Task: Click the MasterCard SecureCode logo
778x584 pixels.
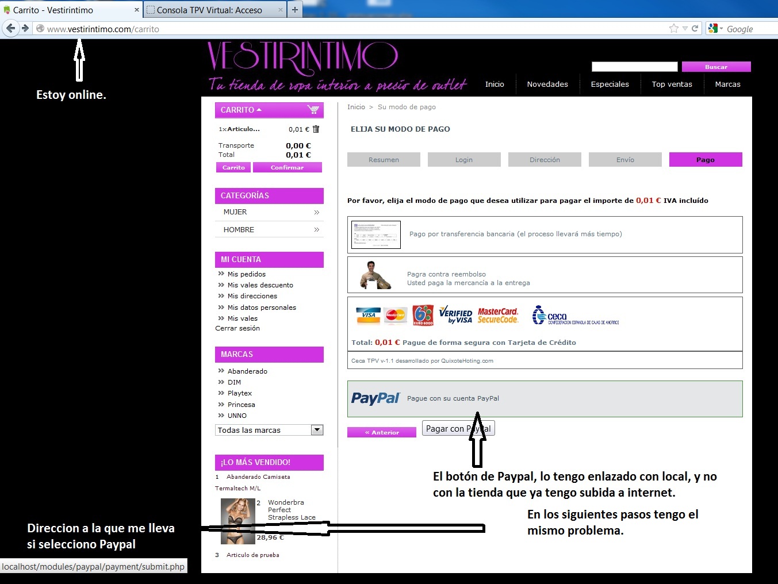Action: (498, 316)
